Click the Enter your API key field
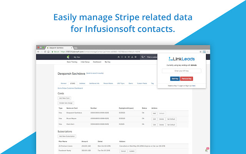The width and height of the screenshot is (246, 154). coord(181,71)
